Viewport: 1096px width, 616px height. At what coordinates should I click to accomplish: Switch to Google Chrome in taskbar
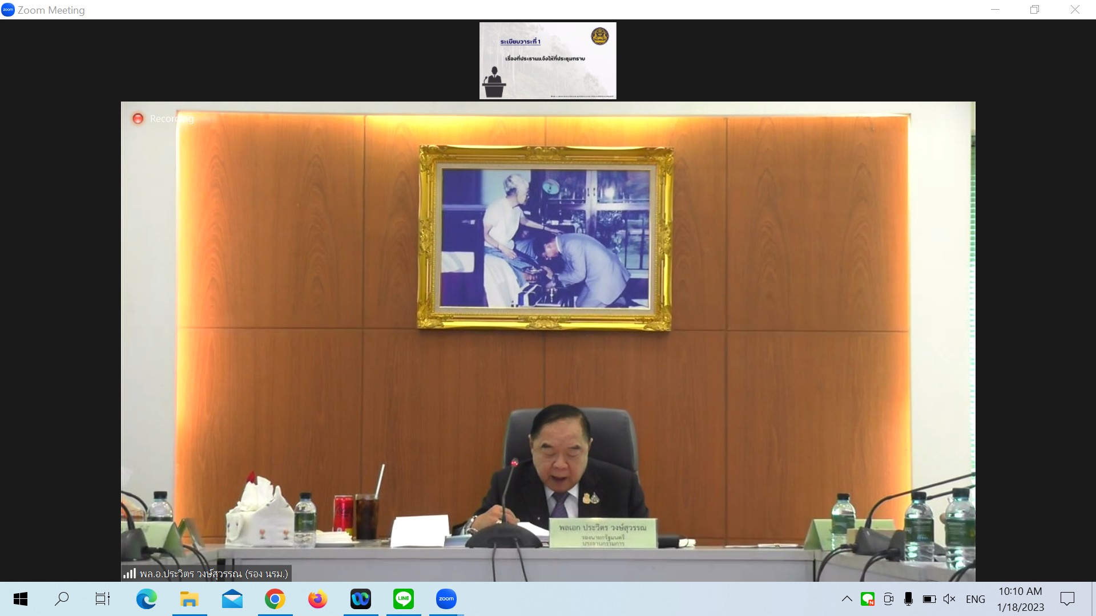275,599
